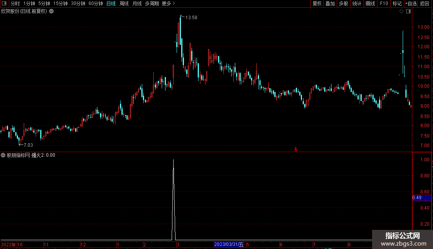433x249 pixels.
Task: Click the panel layout icon at top-left
Action: [4, 3]
